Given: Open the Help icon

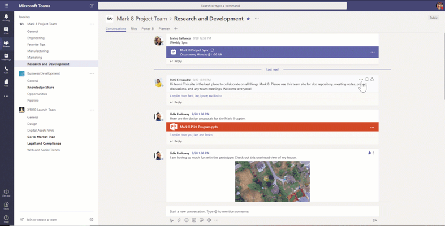Looking at the screenshot, I should (x=6, y=219).
